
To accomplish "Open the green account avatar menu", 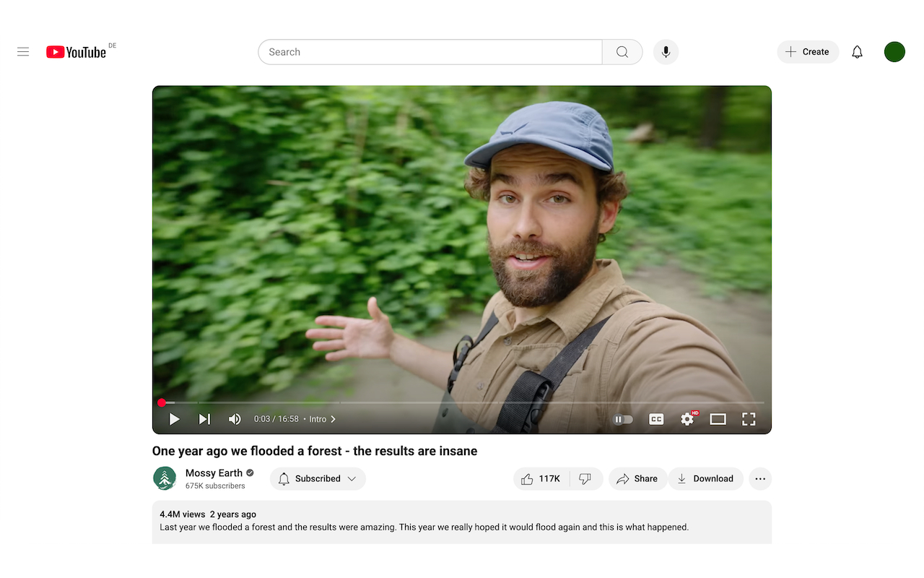I will click(x=894, y=52).
